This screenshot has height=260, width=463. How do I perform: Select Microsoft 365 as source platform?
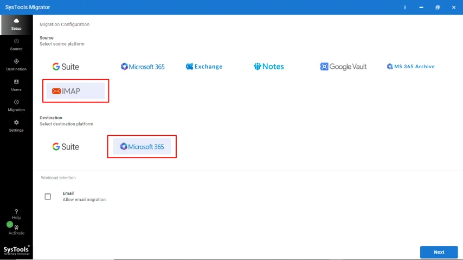[x=143, y=67]
